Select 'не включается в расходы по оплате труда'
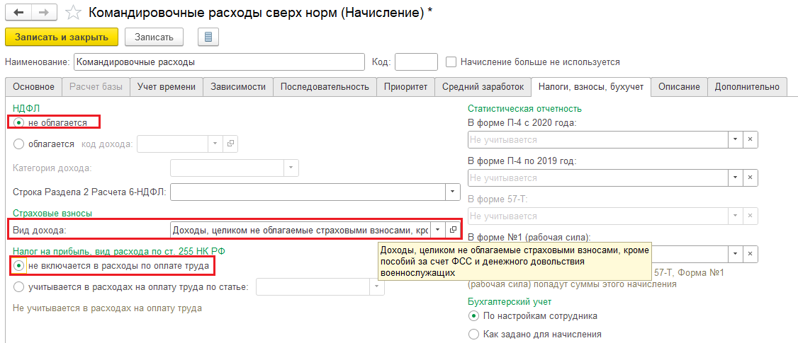The width and height of the screenshot is (798, 343). pos(19,265)
